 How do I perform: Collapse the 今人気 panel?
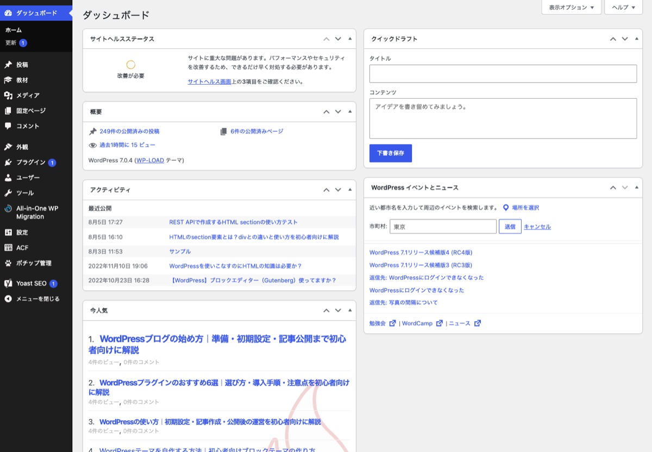click(349, 310)
